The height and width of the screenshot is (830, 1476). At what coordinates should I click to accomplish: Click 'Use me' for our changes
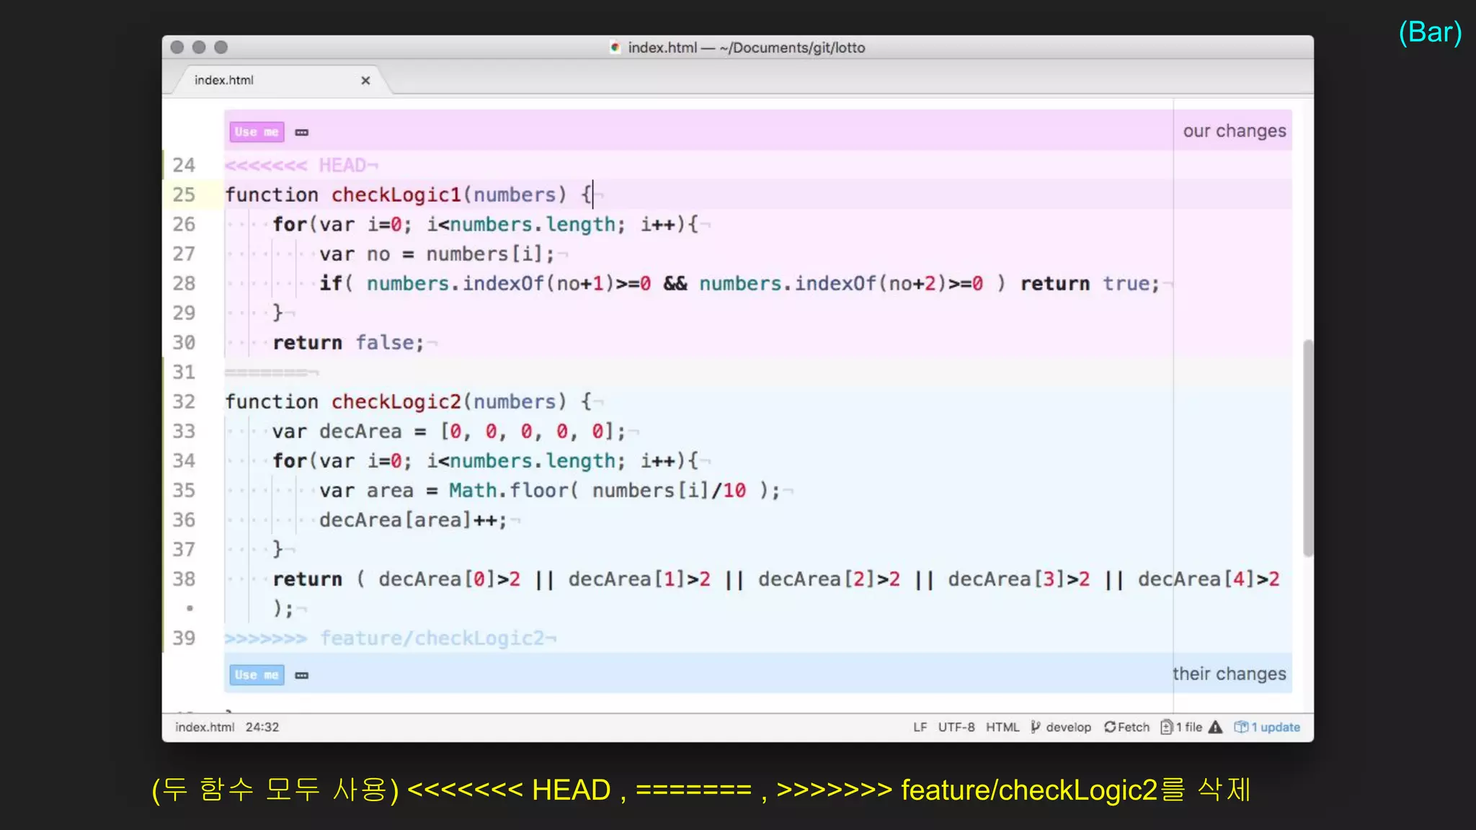pyautogui.click(x=257, y=132)
